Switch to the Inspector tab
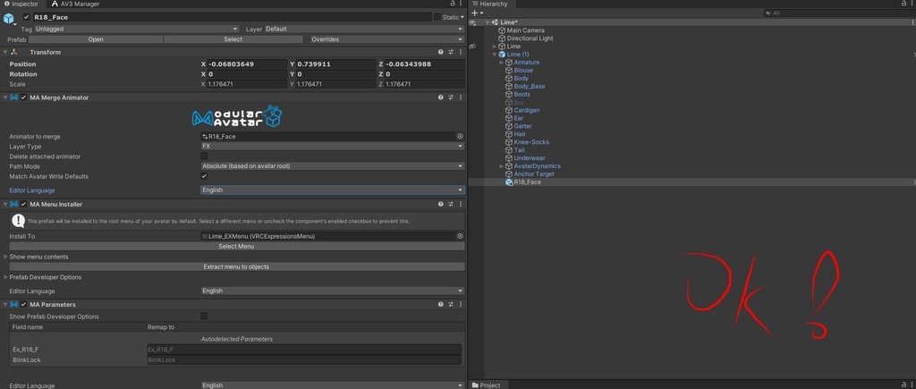The width and height of the screenshot is (916, 389). coord(21,4)
